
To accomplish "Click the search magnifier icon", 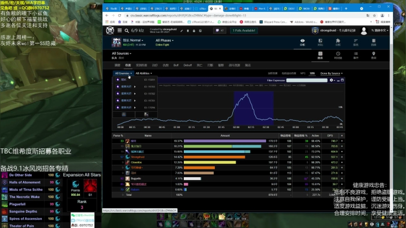I will (x=127, y=30).
